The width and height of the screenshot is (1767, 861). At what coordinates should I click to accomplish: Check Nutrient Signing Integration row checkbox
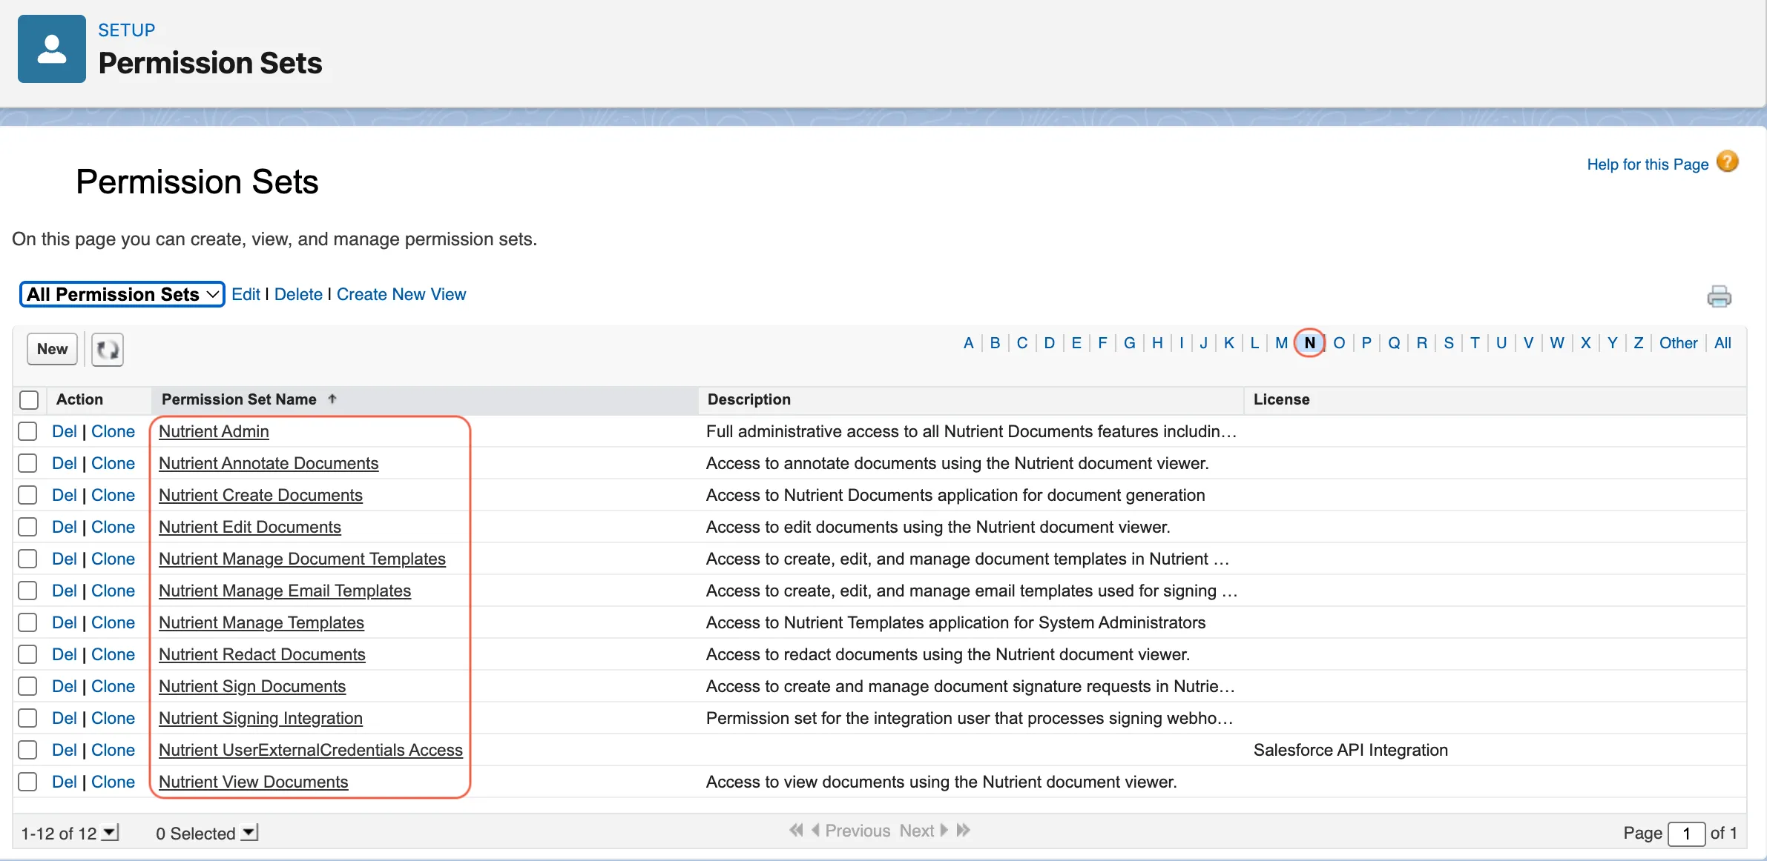[x=27, y=718]
